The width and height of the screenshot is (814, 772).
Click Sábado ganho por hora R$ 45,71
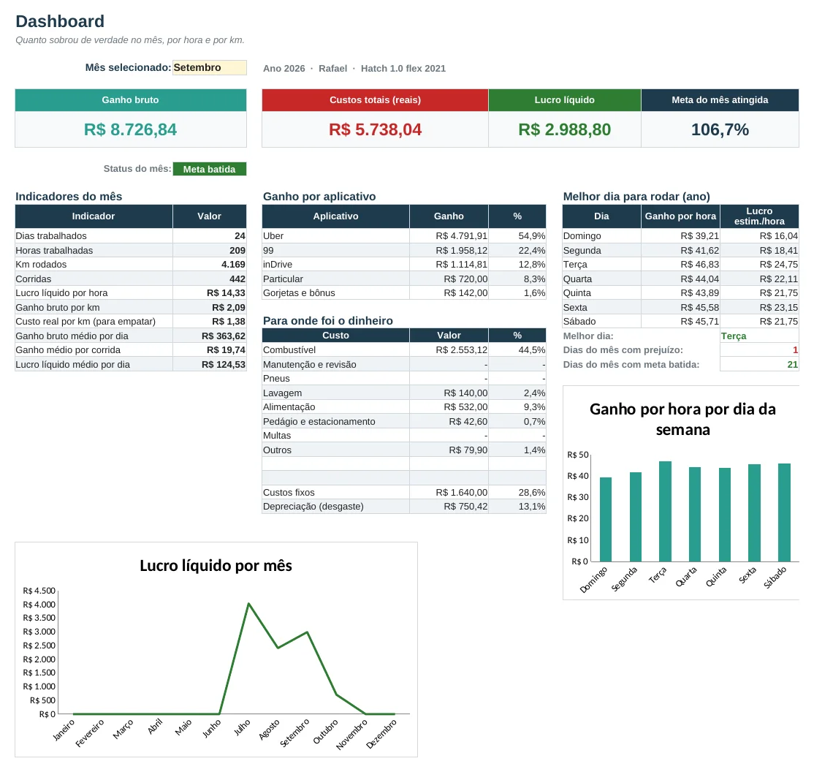click(680, 322)
